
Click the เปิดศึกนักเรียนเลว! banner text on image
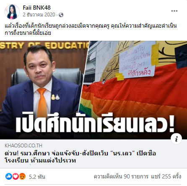pos(95,123)
